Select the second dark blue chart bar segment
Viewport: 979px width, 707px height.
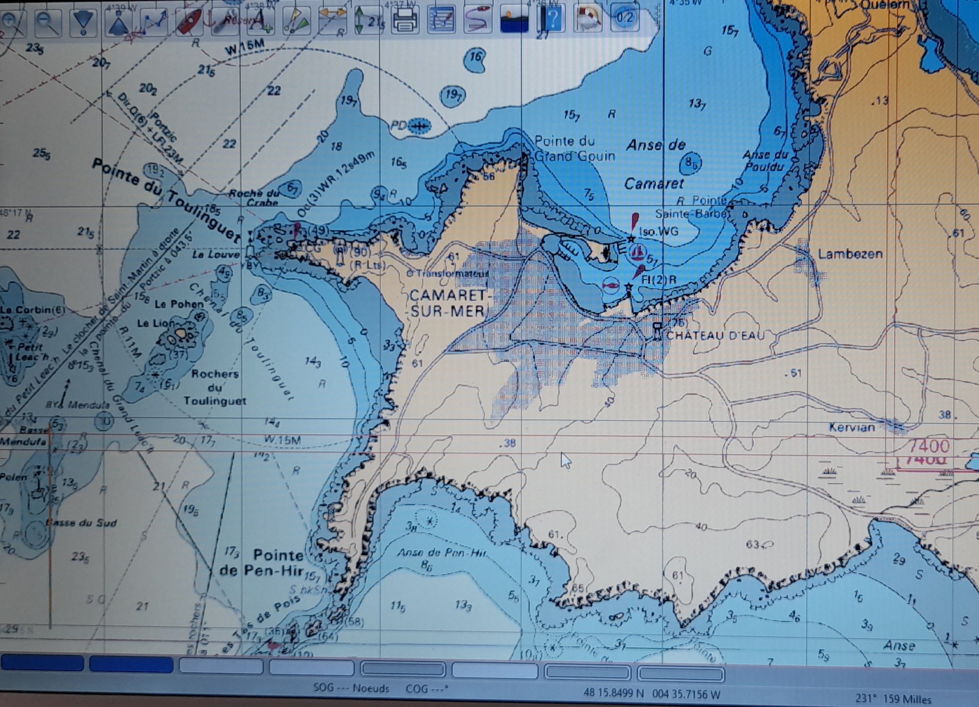tap(131, 665)
